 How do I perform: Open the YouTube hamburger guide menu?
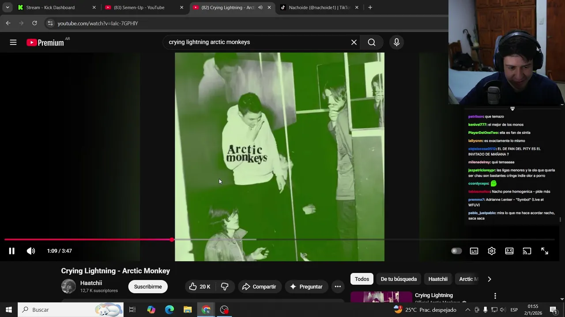click(x=13, y=42)
